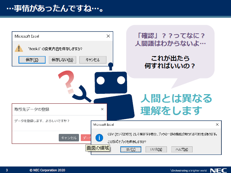Click © NEC Corporation 2020 footer text

click(47, 170)
